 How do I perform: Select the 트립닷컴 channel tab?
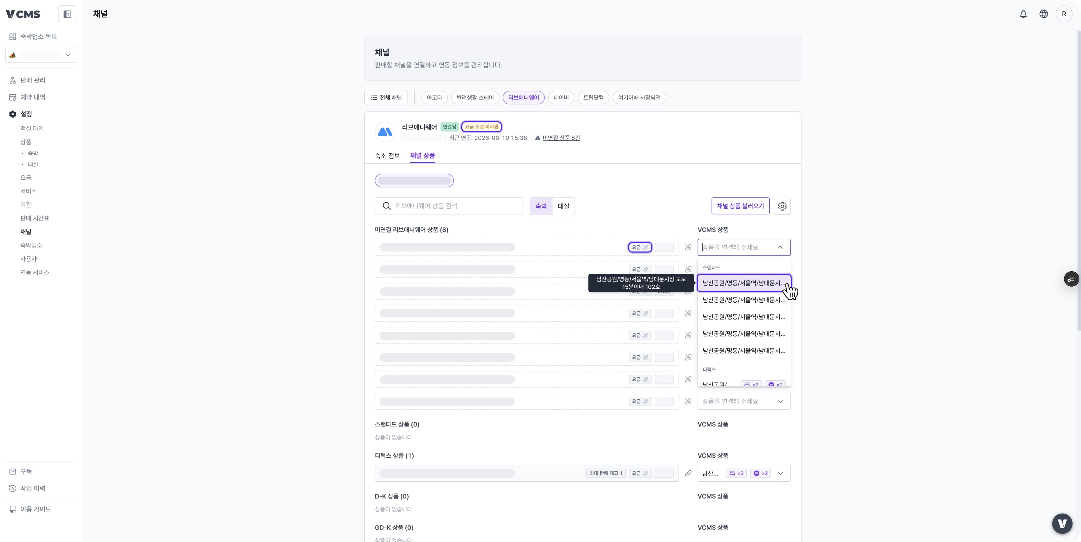[593, 98]
